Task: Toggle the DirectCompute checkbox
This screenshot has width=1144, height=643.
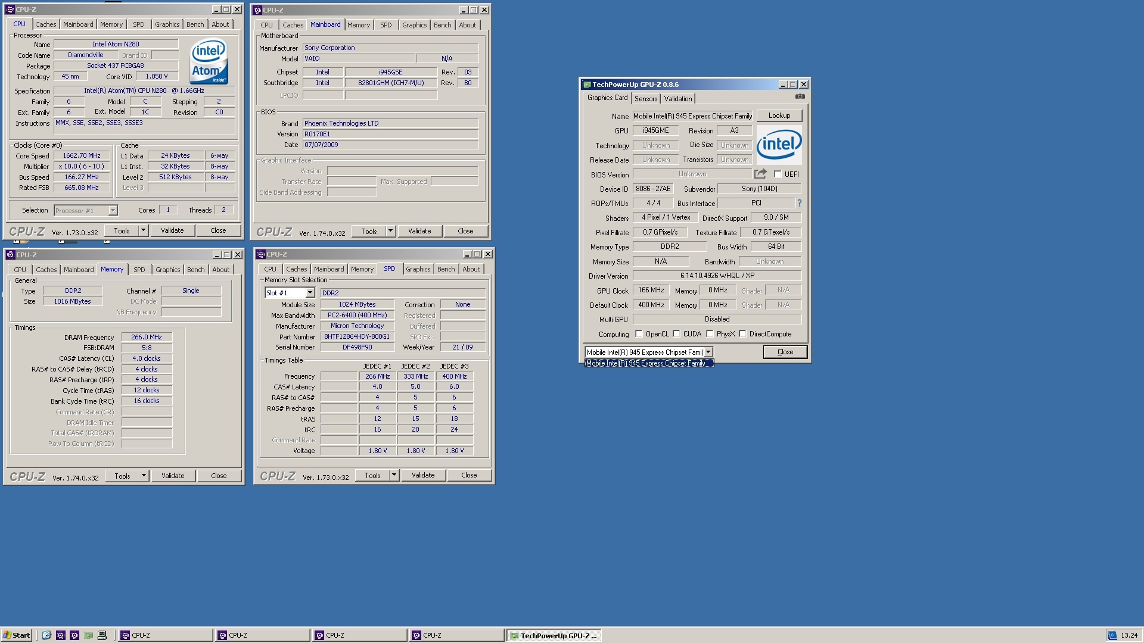Action: click(742, 334)
